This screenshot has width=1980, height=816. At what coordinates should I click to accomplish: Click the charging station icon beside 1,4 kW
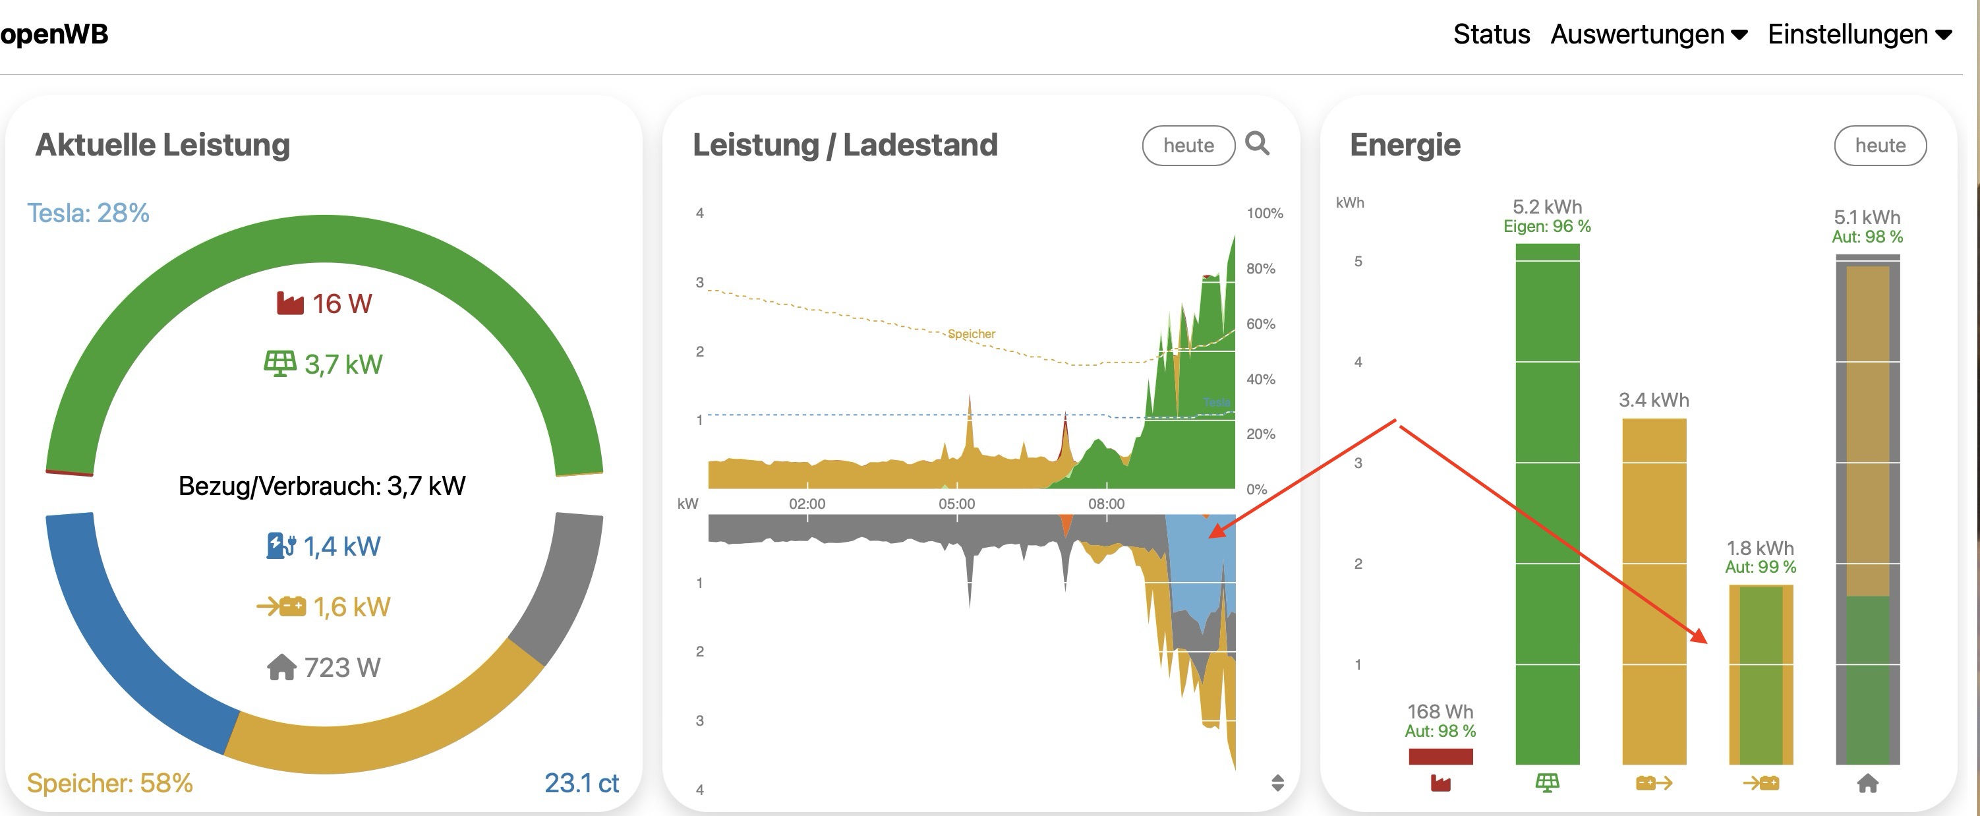coord(281,546)
